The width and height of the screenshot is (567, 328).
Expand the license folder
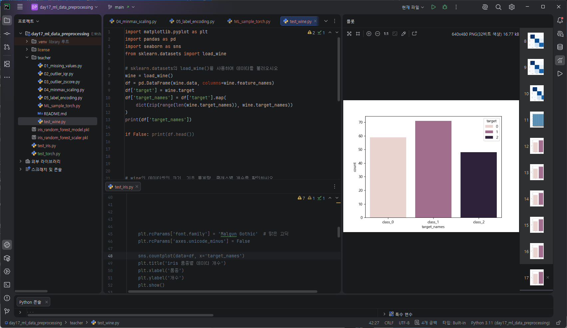click(x=27, y=50)
